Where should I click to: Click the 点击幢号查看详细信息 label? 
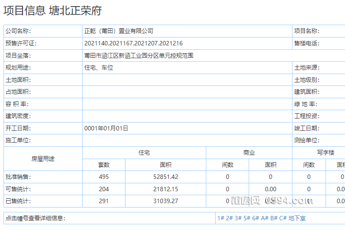tap(35, 218)
